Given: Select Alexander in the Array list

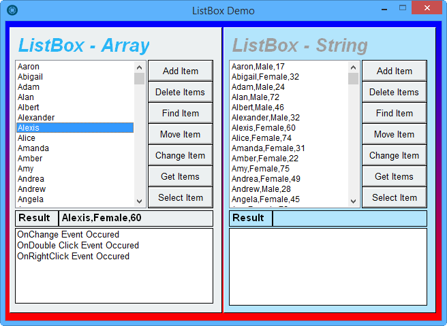Looking at the screenshot, I should (x=75, y=117).
